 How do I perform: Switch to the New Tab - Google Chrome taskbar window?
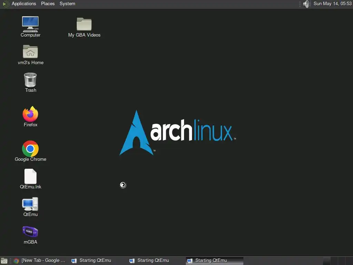click(x=40, y=261)
